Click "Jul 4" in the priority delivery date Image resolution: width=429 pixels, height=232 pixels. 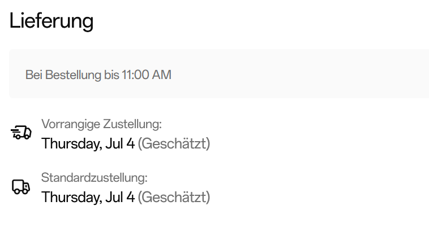[x=120, y=144]
